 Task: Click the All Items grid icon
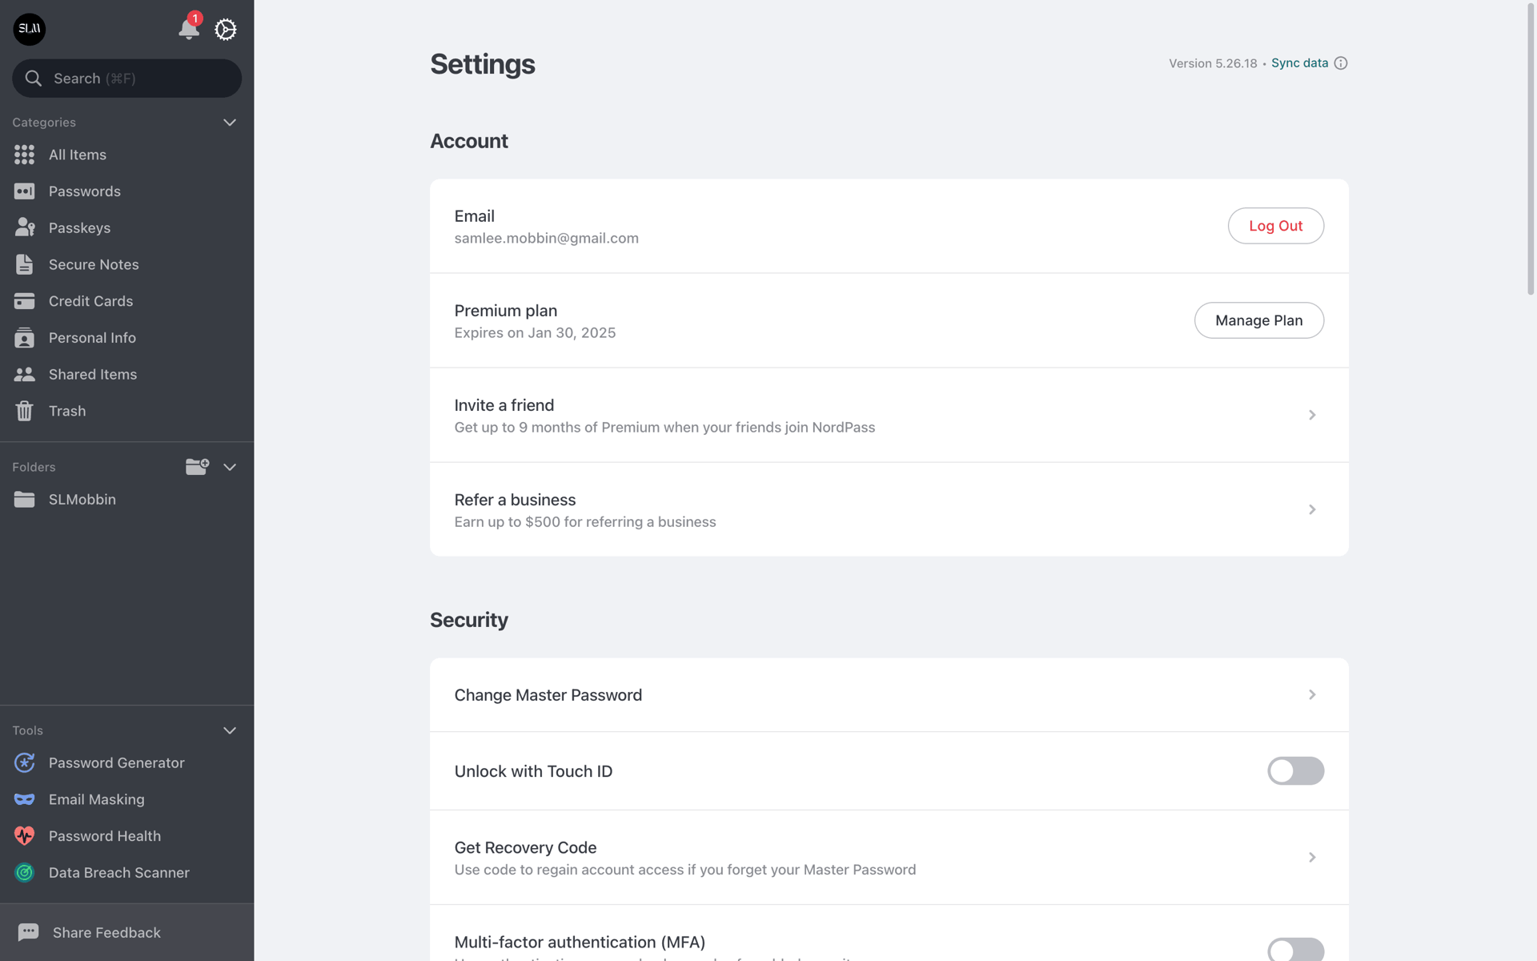coord(24,155)
